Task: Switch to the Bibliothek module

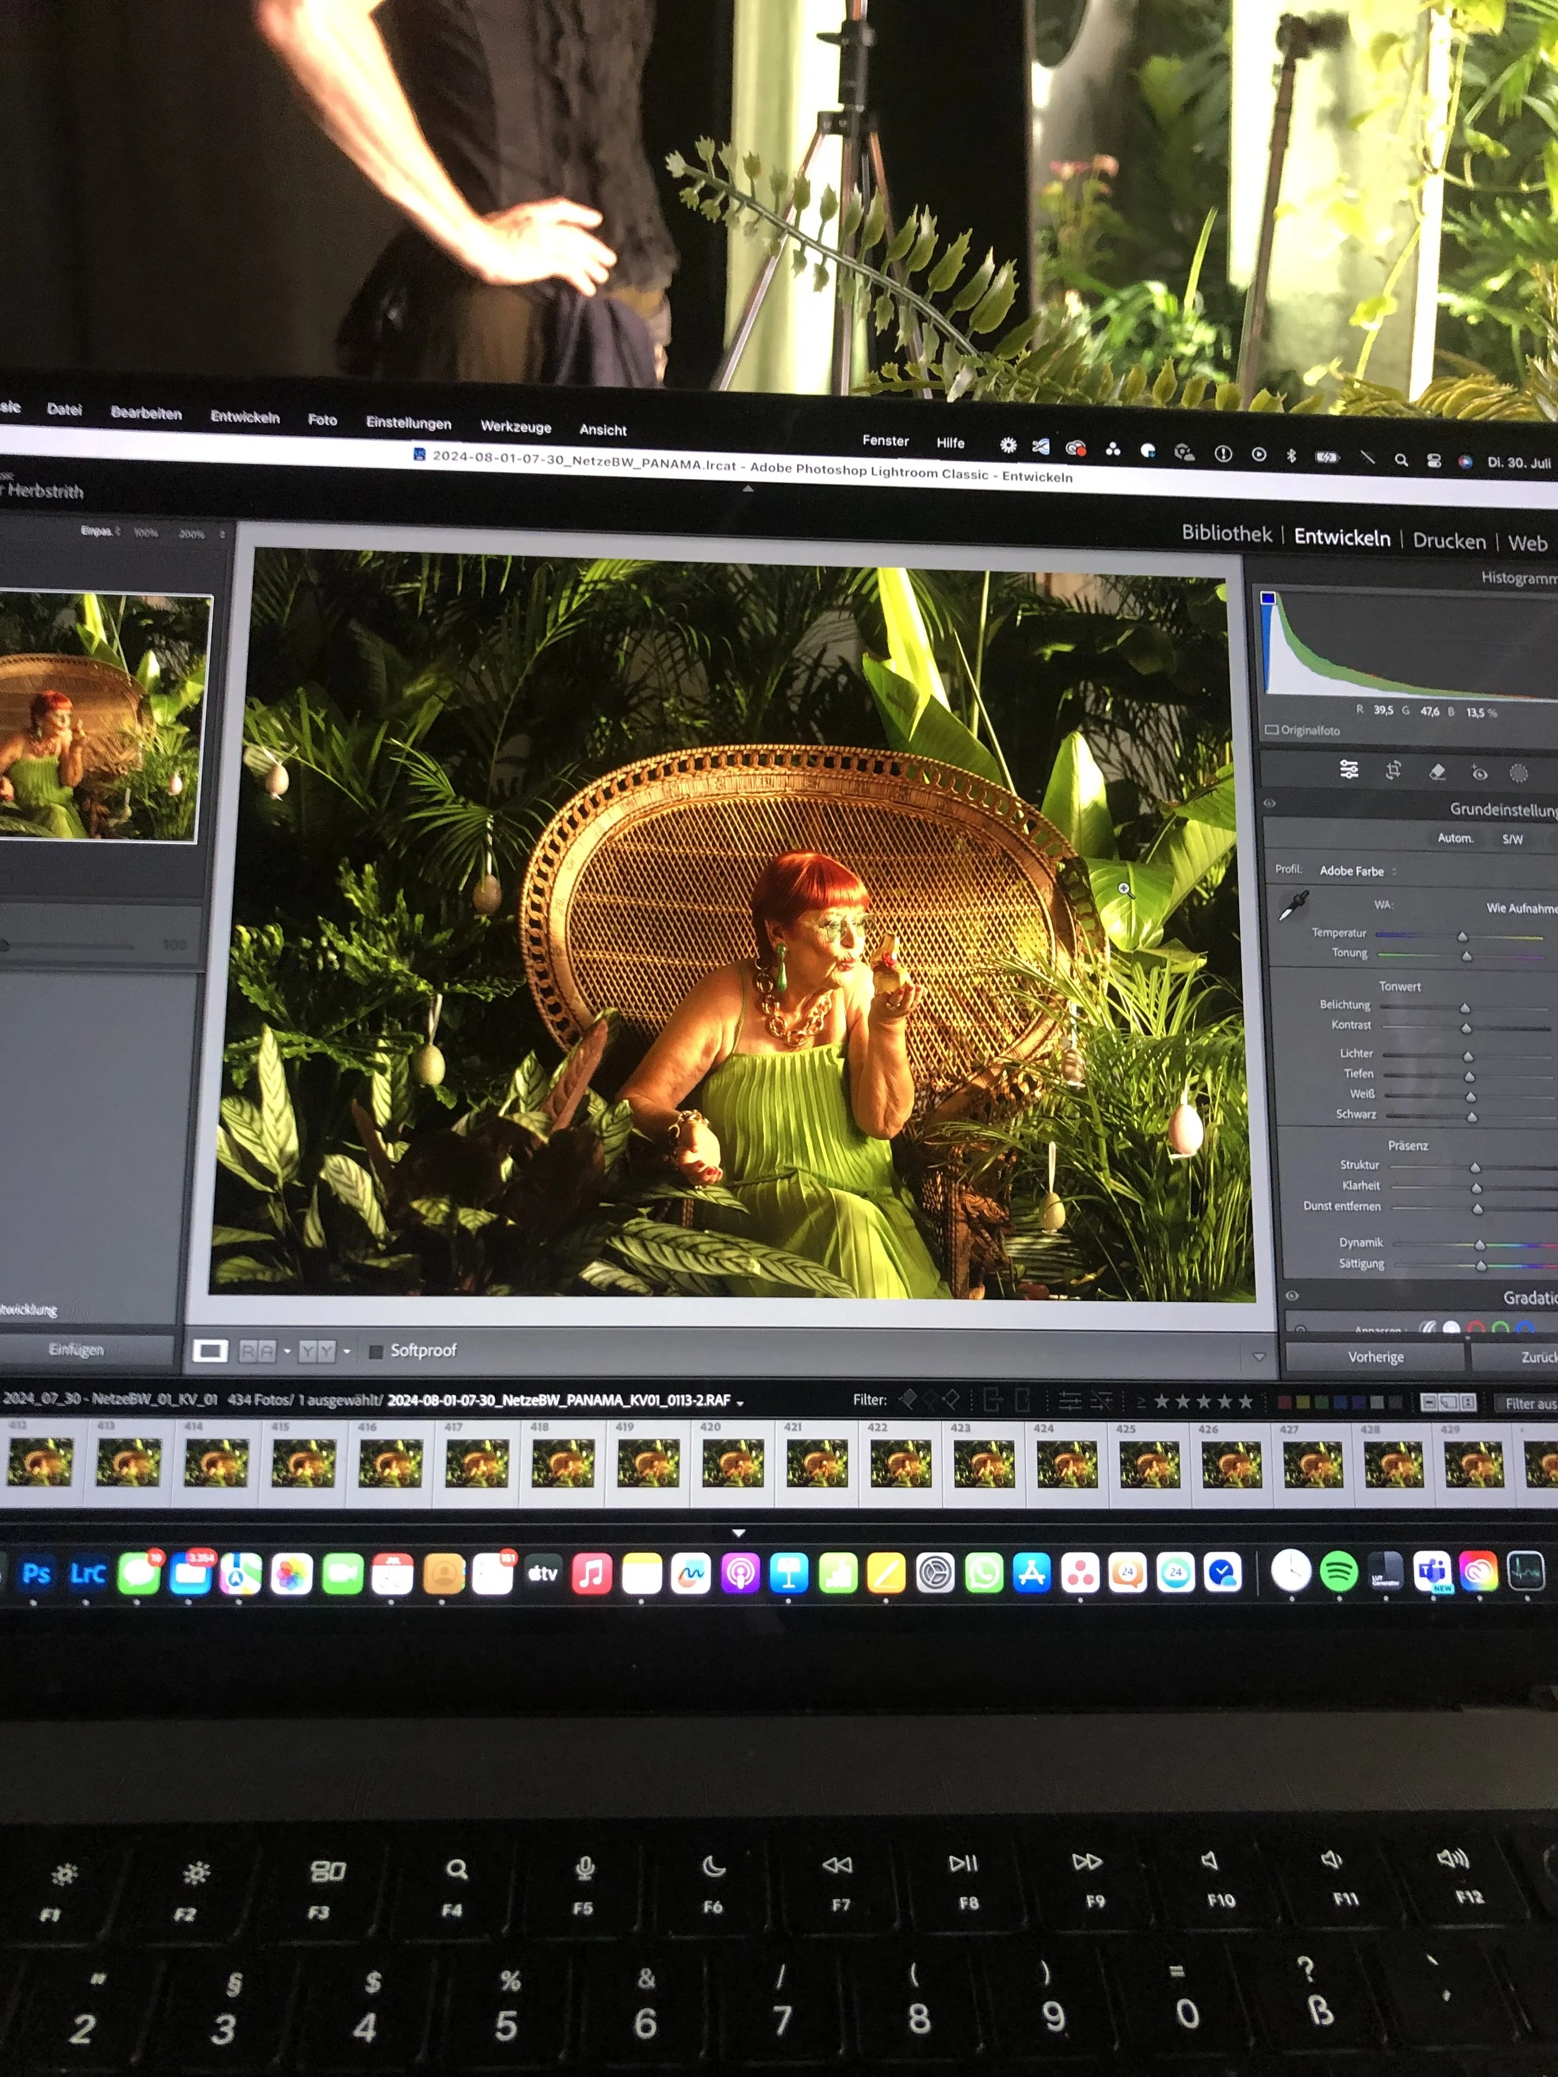Action: point(1226,533)
